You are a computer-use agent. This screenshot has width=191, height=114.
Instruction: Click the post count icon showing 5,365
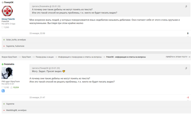point(3,27)
